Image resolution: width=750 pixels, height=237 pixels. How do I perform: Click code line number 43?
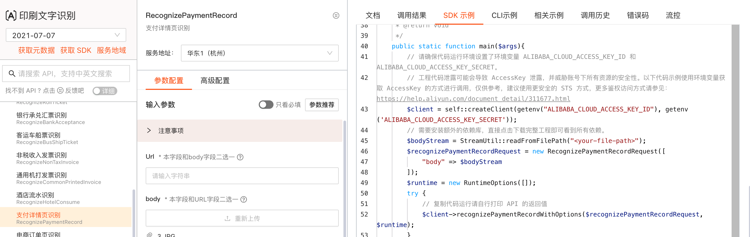pos(364,109)
